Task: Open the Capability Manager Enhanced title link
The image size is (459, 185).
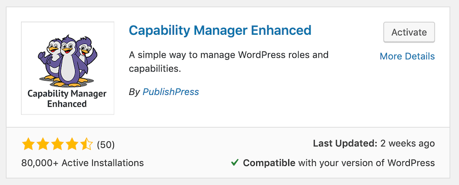Action: 220,31
